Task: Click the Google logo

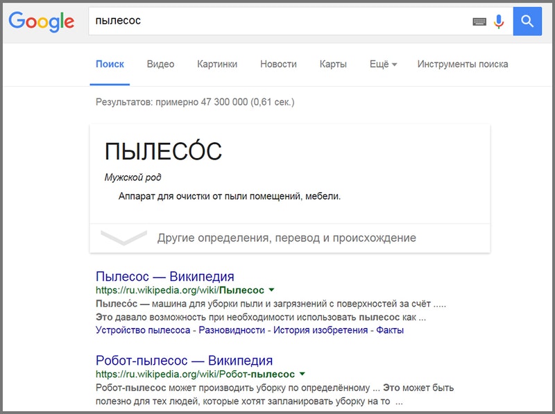Action: pyautogui.click(x=41, y=21)
